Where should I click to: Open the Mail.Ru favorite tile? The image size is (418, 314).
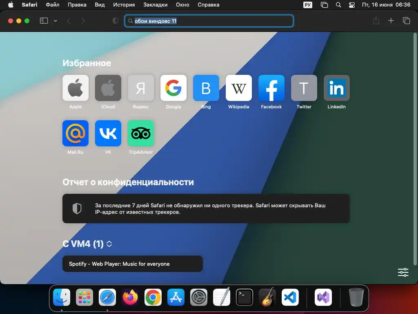pos(76,133)
